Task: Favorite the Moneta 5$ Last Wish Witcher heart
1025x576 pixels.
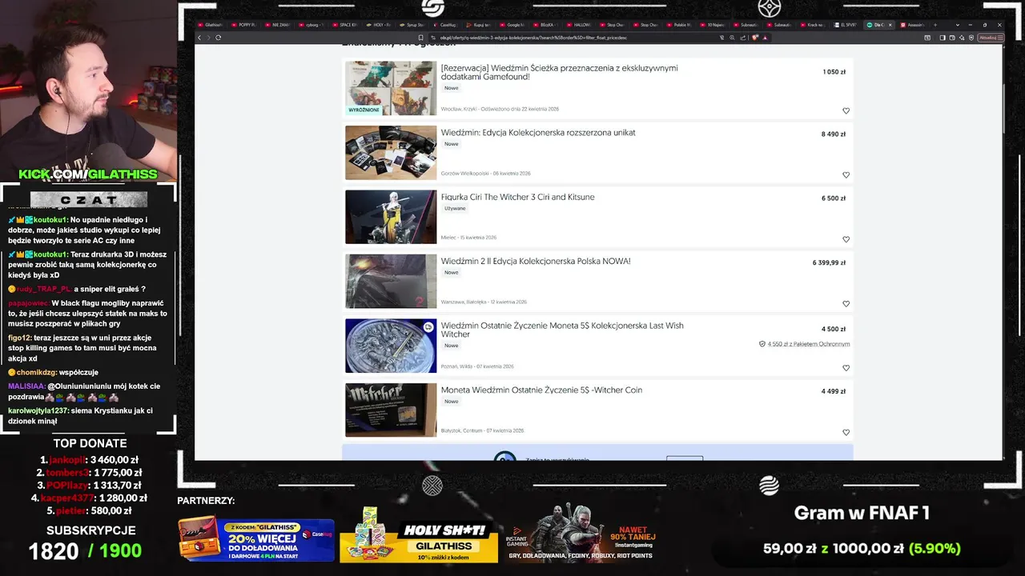Action: (846, 368)
